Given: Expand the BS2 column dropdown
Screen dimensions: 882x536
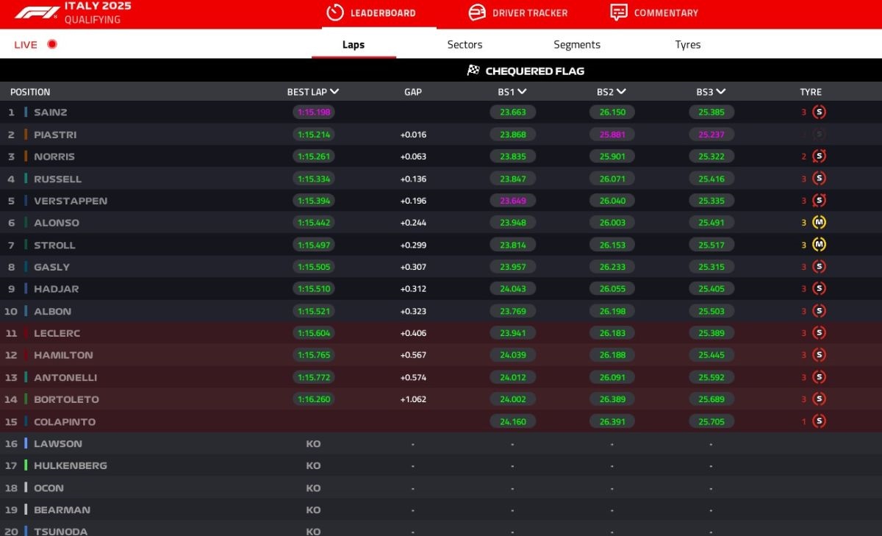Looking at the screenshot, I should point(621,92).
